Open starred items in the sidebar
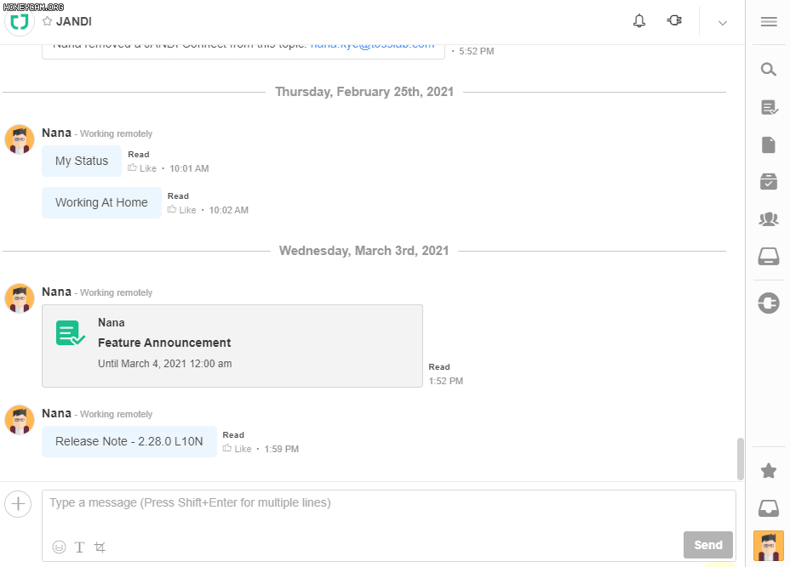Viewport: 790px width, 567px height. pos(769,471)
